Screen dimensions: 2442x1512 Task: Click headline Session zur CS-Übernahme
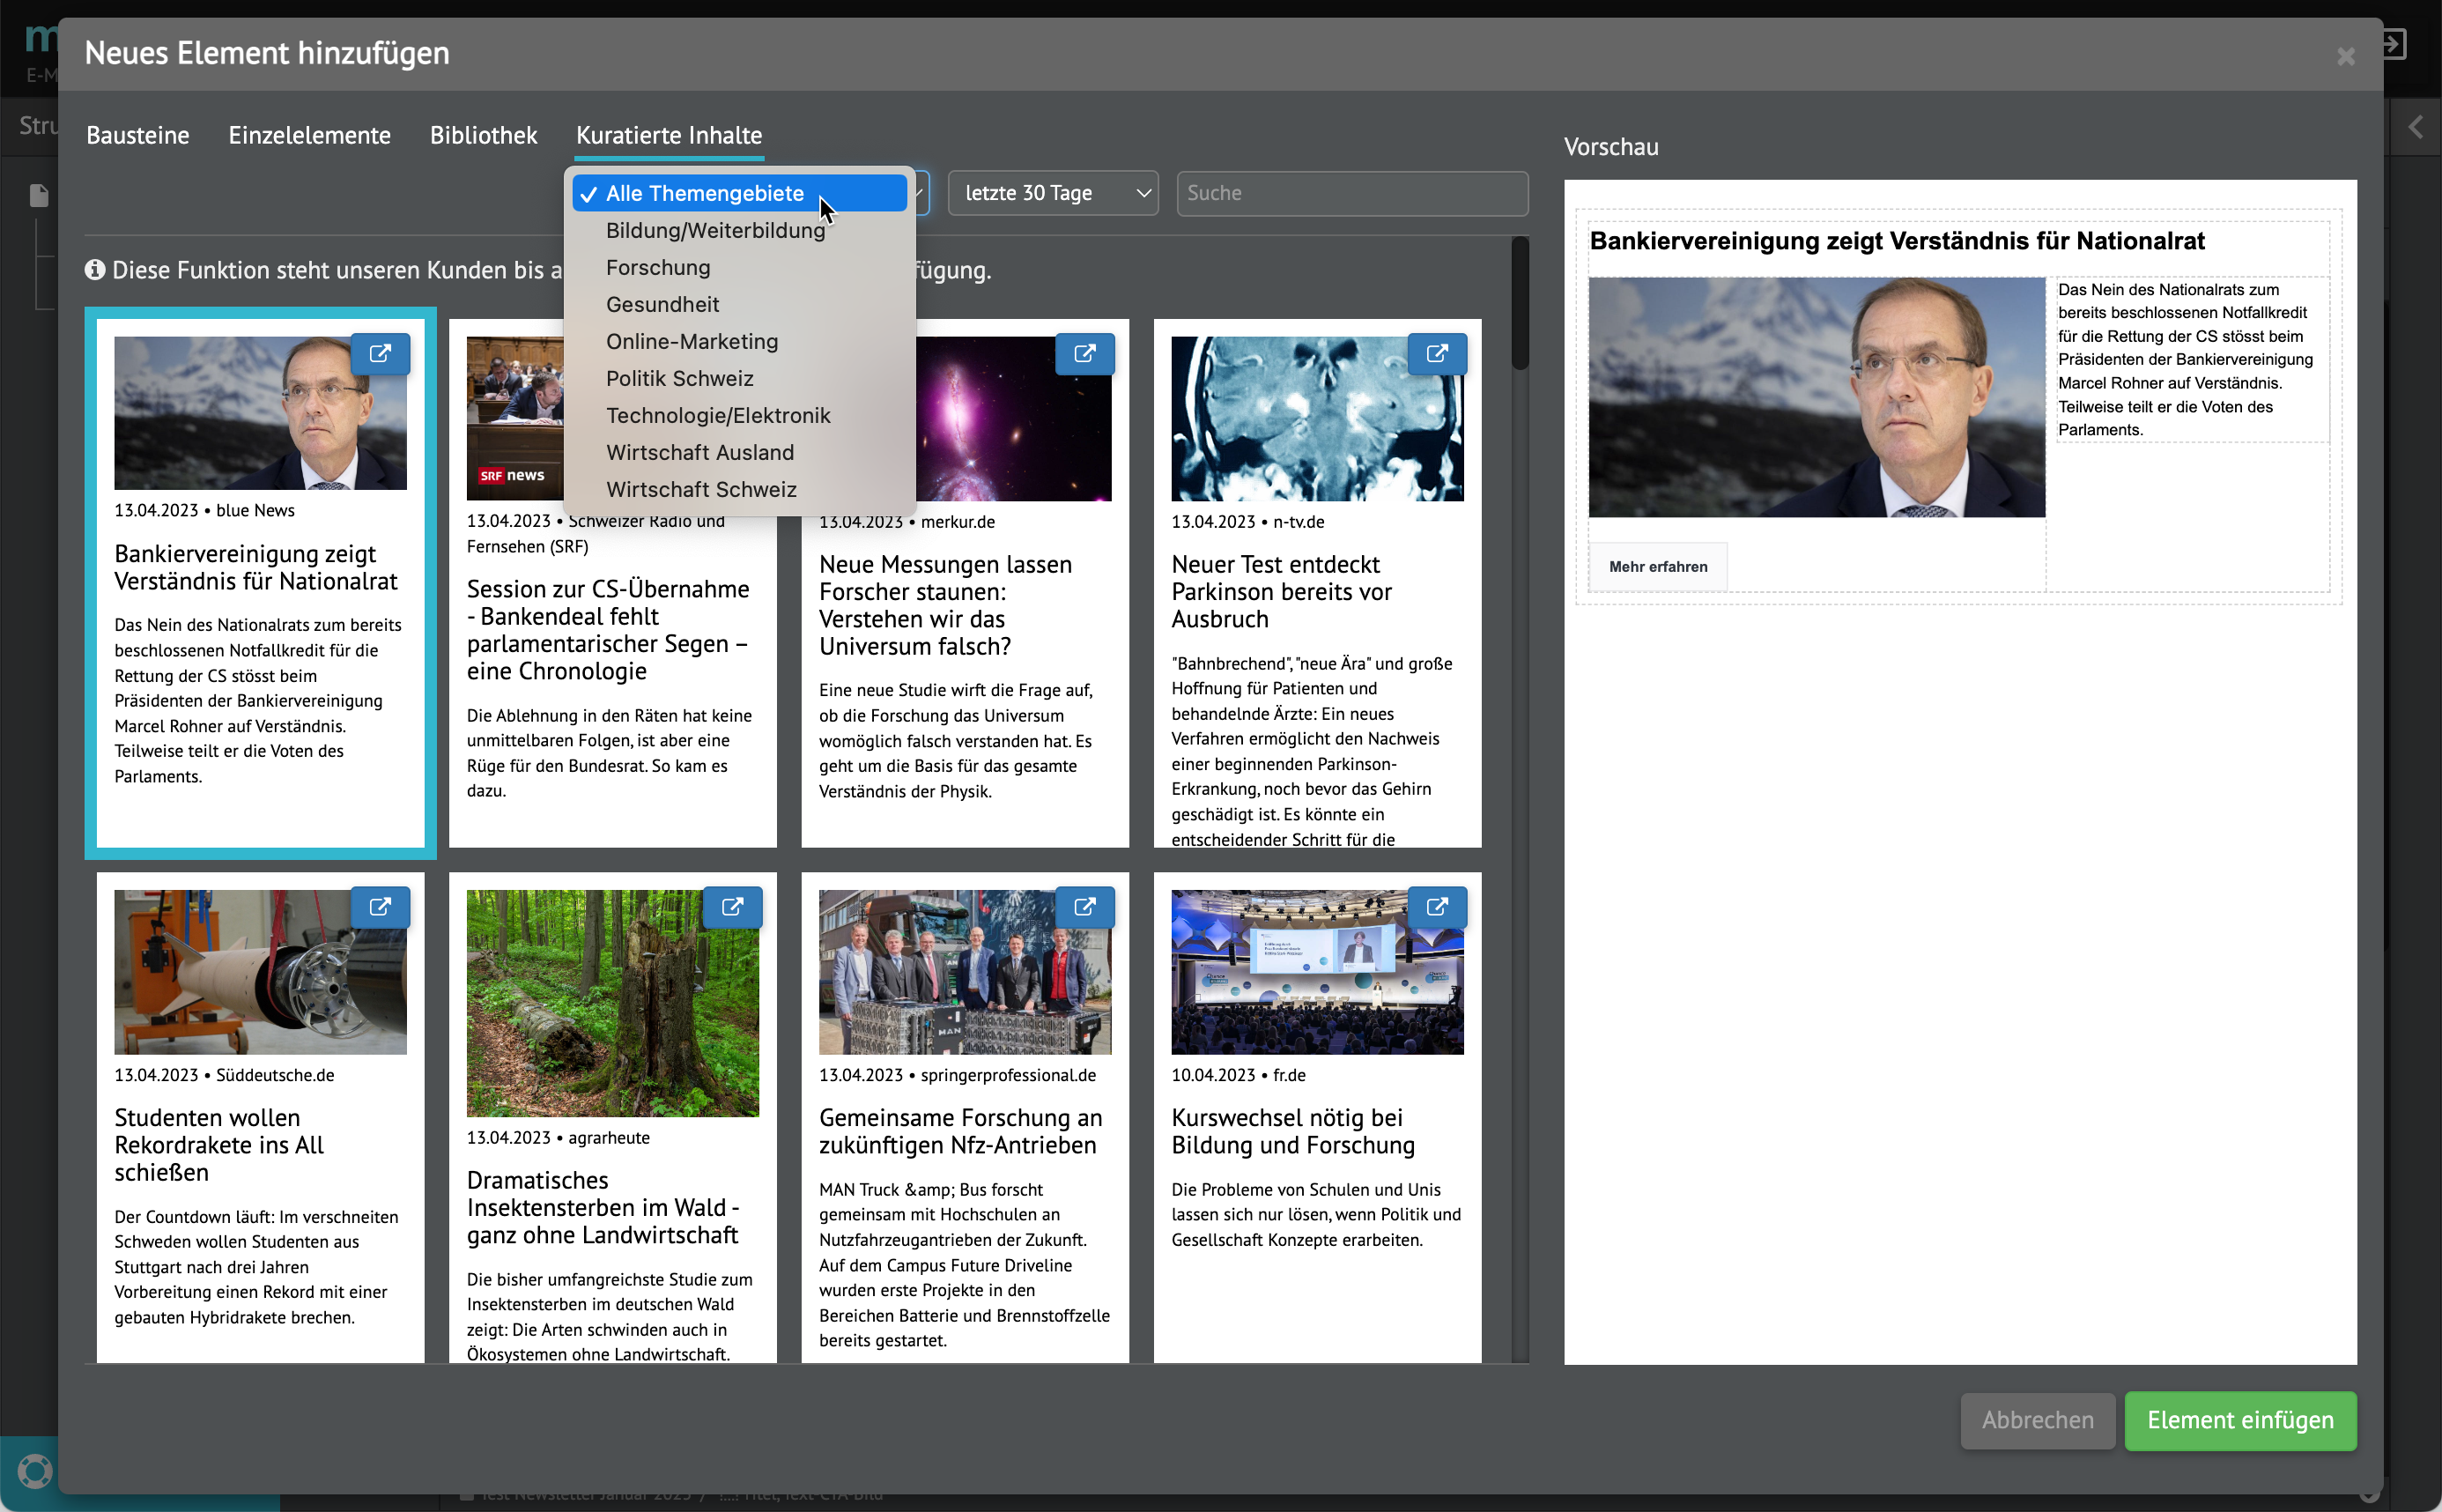[x=608, y=630]
